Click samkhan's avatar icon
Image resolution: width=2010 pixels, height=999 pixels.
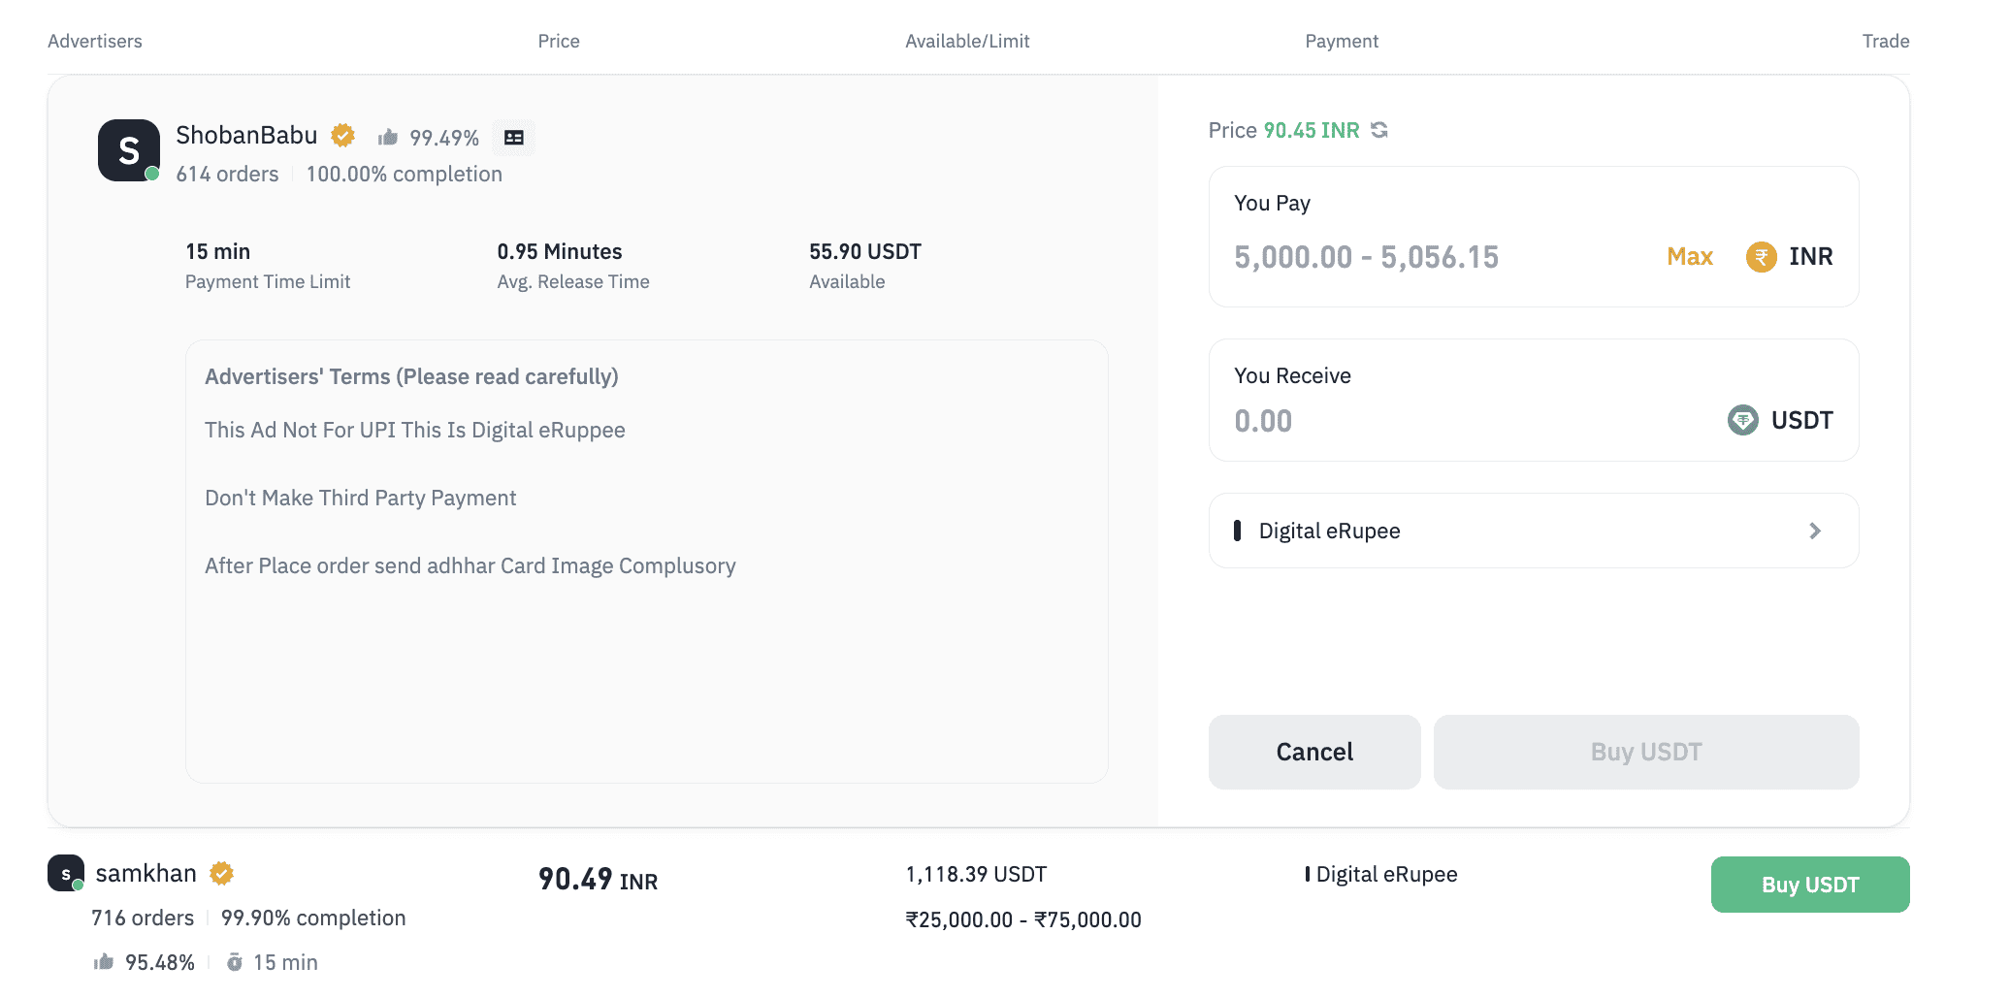(x=66, y=873)
